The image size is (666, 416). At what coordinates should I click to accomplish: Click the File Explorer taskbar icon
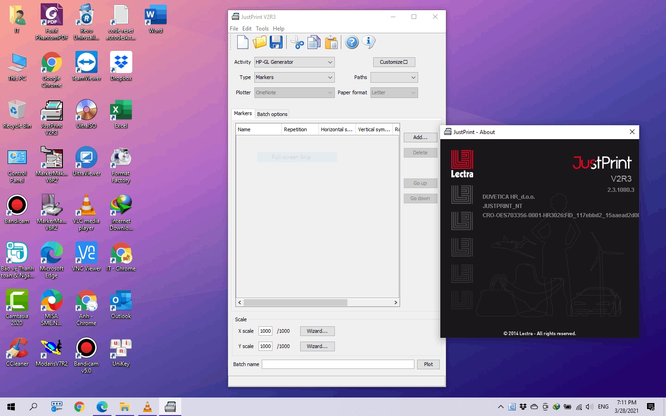[124, 407]
